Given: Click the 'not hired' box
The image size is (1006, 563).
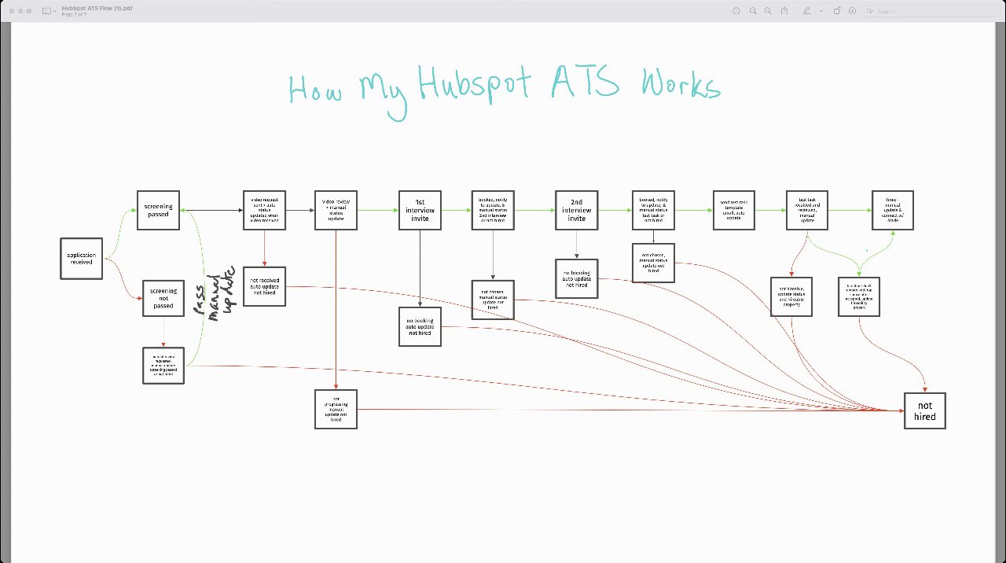Looking at the screenshot, I should pos(924,411).
